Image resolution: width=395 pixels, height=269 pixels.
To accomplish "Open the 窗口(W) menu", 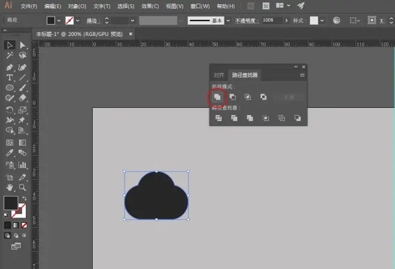I will [x=200, y=6].
